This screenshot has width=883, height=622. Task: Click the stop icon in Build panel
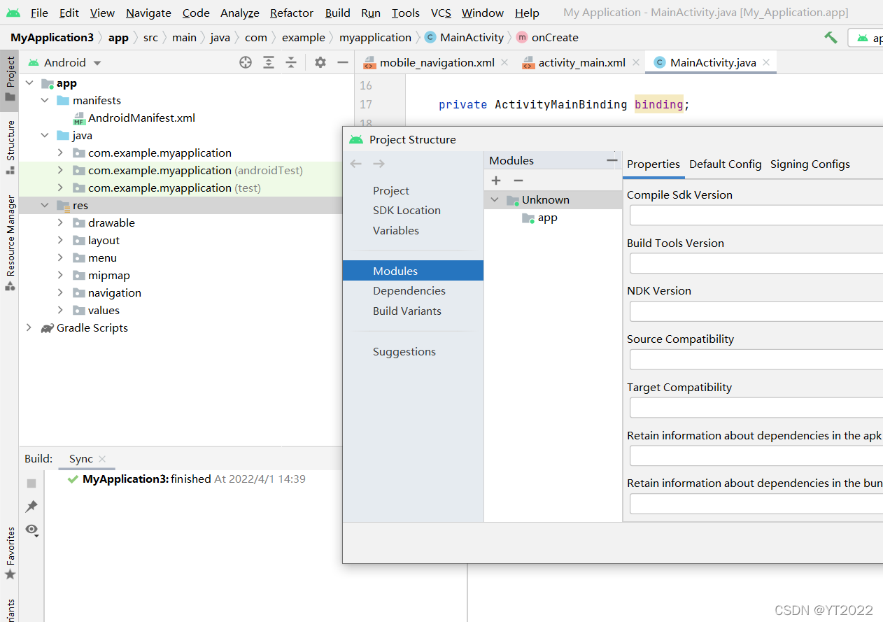31,483
